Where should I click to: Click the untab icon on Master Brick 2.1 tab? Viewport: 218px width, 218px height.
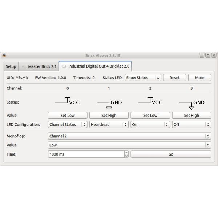pyautogui.click(x=24, y=66)
